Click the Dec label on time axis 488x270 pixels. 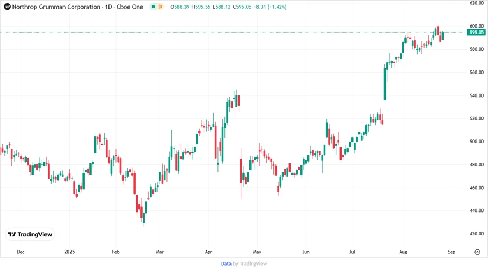[21, 252]
